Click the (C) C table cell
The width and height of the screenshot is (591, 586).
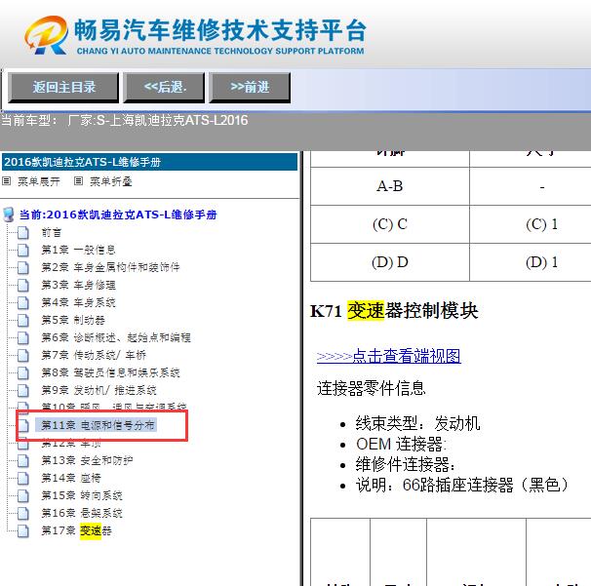point(390,224)
